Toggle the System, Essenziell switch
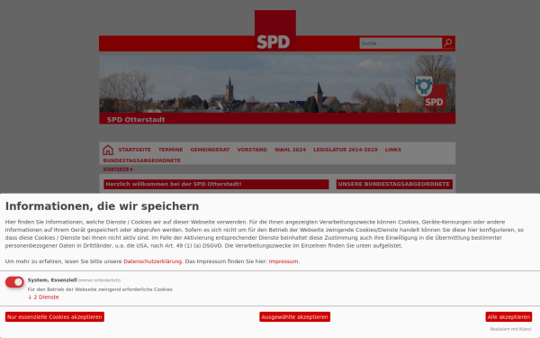 14,282
